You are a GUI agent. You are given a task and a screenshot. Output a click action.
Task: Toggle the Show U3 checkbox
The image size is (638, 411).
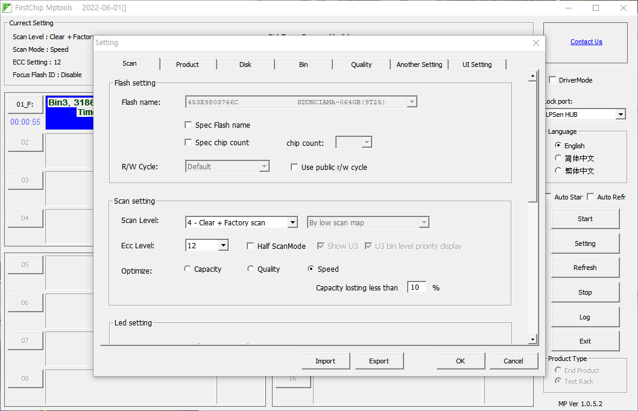pos(321,246)
